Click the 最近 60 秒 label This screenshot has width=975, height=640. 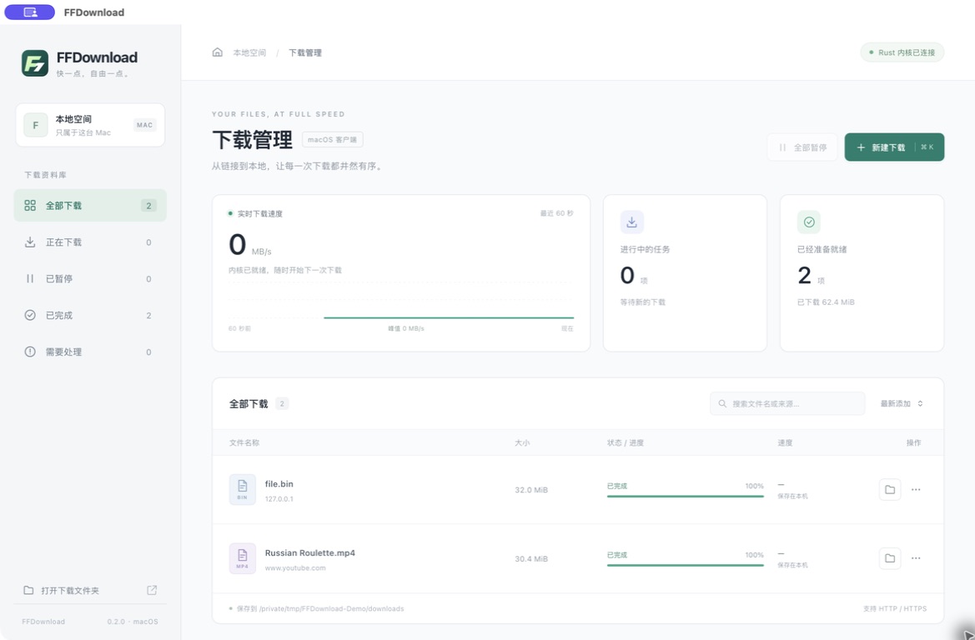(557, 213)
